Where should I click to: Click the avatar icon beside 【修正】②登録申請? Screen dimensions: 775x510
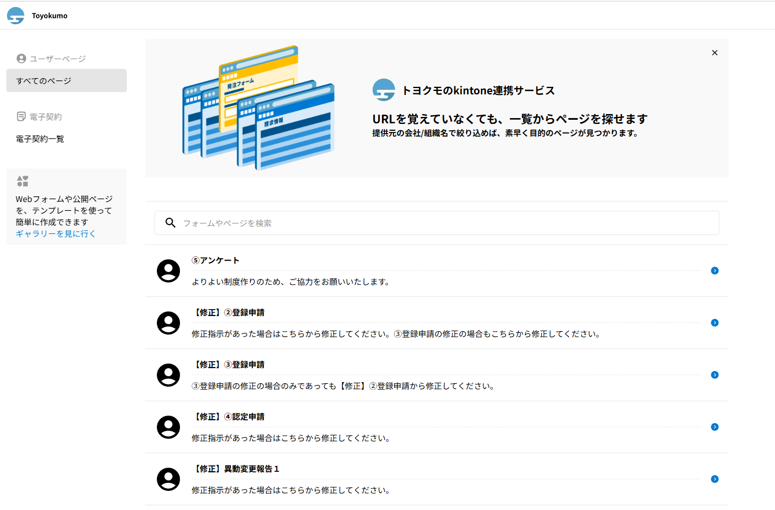point(168,323)
